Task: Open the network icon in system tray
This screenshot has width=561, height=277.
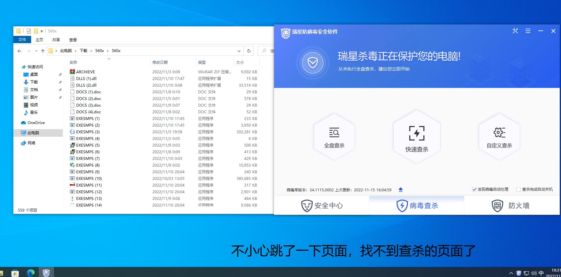Action: 526,273
